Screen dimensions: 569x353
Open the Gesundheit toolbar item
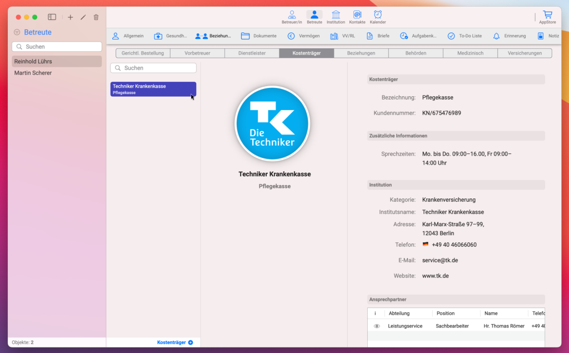(x=170, y=36)
